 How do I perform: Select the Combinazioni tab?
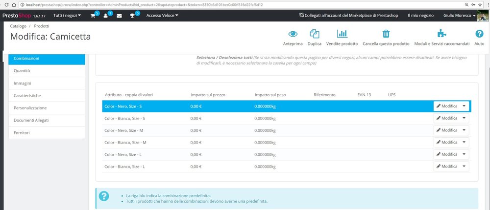coord(47,59)
